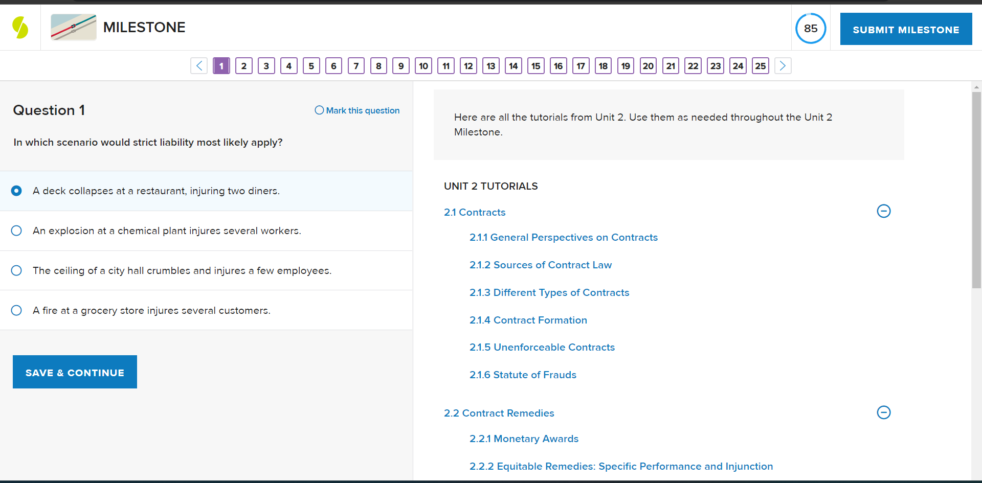982x483 pixels.
Task: Jump to question 13
Action: pos(491,66)
